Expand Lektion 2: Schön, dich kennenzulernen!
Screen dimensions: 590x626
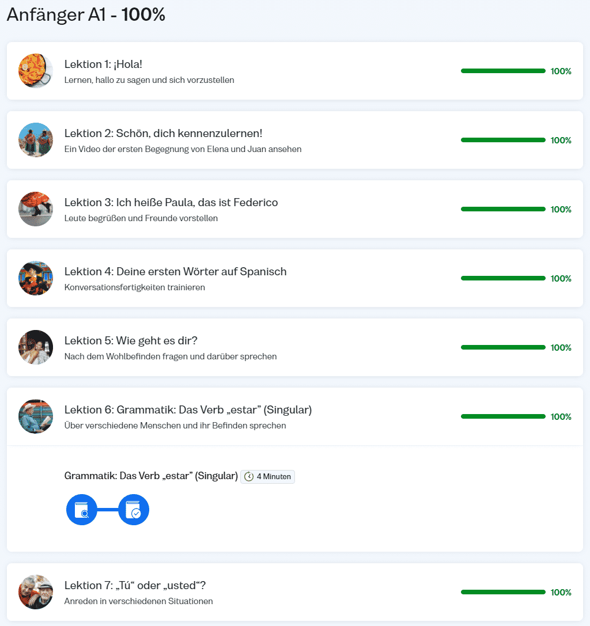pyautogui.click(x=163, y=134)
